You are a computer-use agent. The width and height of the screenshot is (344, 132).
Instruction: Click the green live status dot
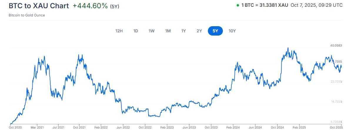(238, 5)
